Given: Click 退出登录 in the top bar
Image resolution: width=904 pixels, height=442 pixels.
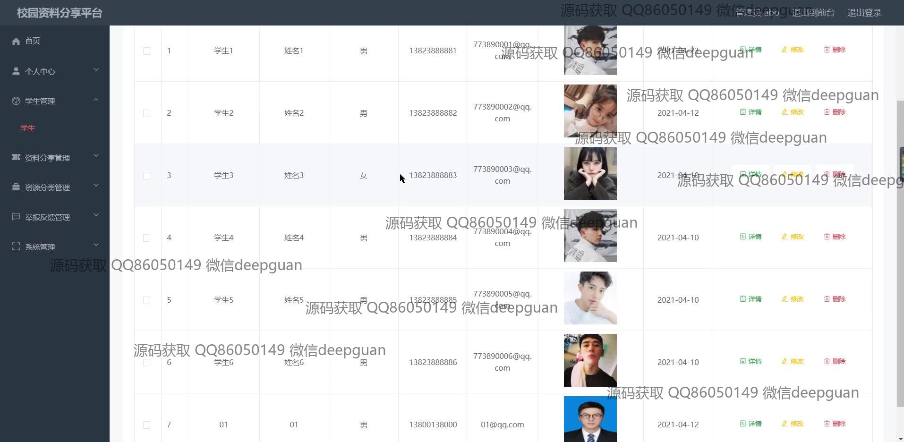Looking at the screenshot, I should point(864,13).
